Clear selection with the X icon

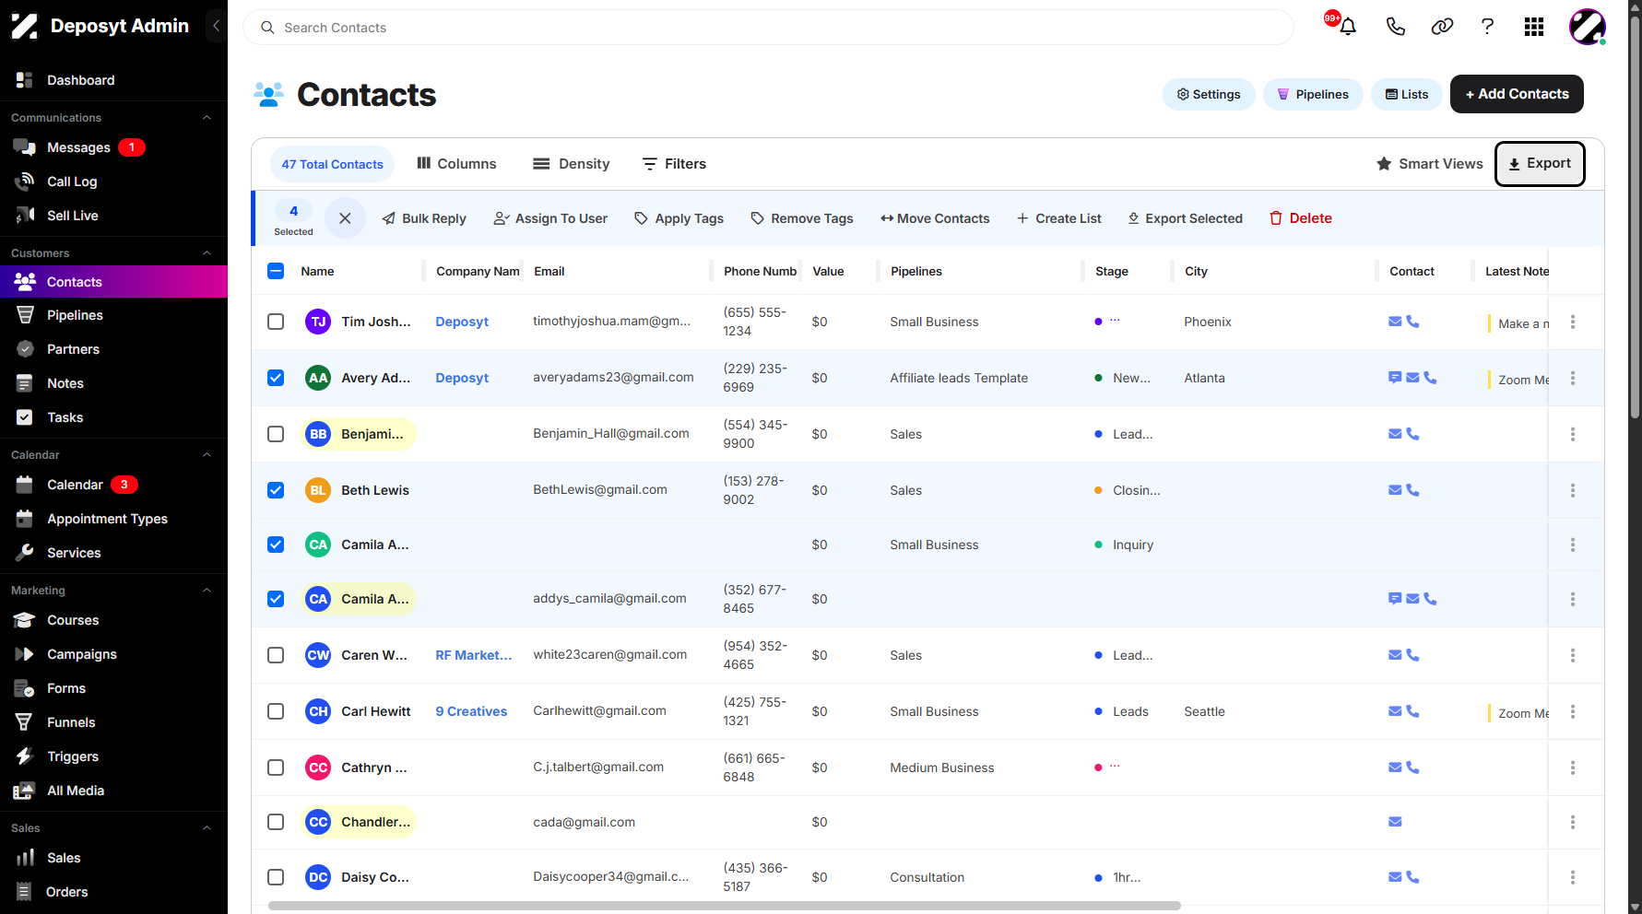coord(345,218)
